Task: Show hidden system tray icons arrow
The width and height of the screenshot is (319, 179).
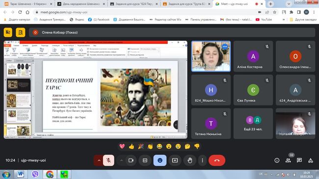Action: (x=271, y=175)
